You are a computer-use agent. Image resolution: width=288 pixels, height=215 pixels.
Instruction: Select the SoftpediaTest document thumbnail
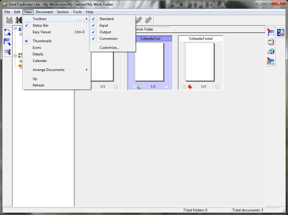point(149,62)
